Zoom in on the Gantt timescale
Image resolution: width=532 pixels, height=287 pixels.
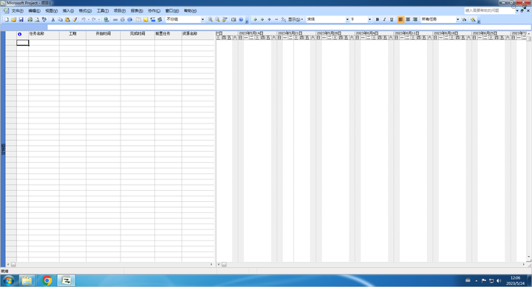pyautogui.click(x=211, y=20)
